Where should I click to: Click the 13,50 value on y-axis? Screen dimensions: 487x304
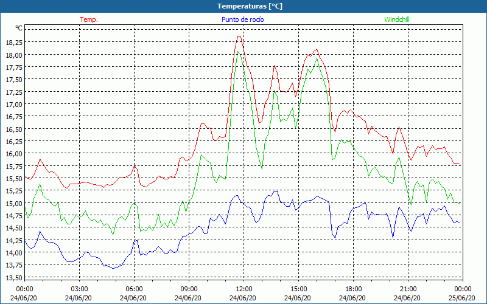click(x=13, y=278)
